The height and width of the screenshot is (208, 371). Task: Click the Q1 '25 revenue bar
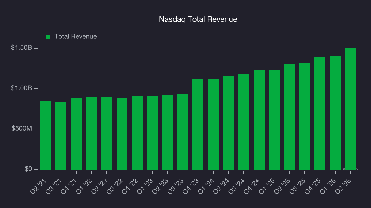pyautogui.click(x=274, y=120)
